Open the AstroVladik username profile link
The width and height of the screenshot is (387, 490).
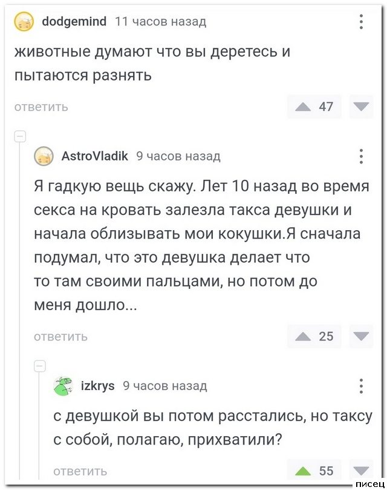[x=95, y=156]
